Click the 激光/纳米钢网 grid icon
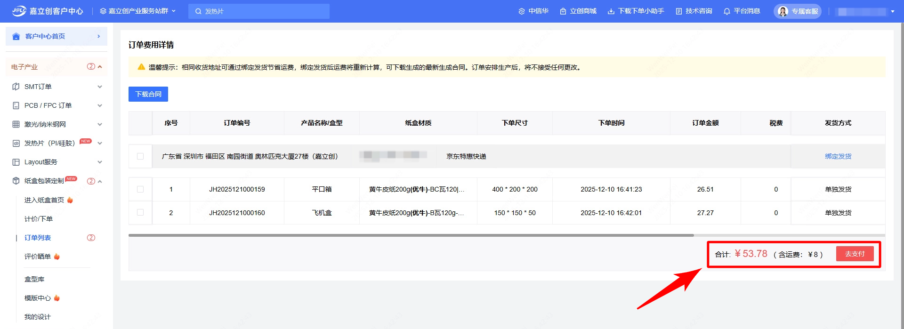The image size is (904, 329). [16, 124]
